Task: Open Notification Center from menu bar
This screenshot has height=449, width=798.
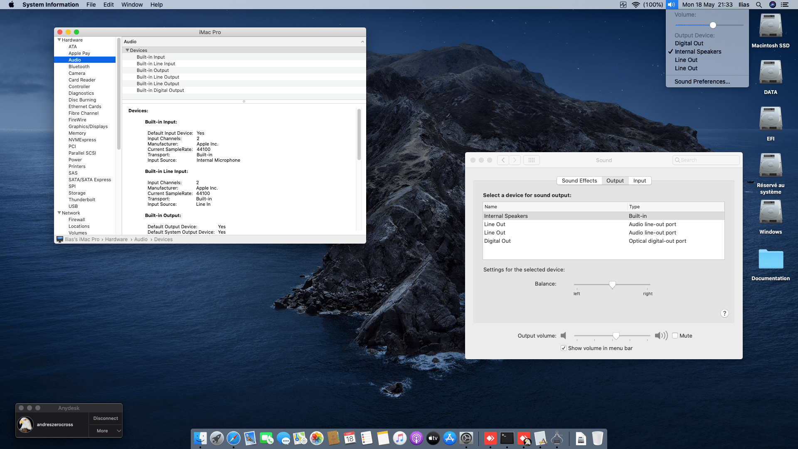Action: click(785, 5)
